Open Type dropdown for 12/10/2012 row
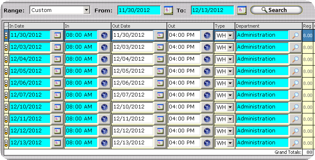 pos(230,107)
